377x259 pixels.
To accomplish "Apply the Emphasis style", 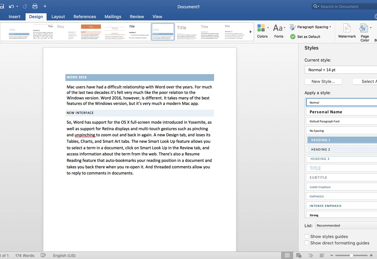I will click(341, 196).
